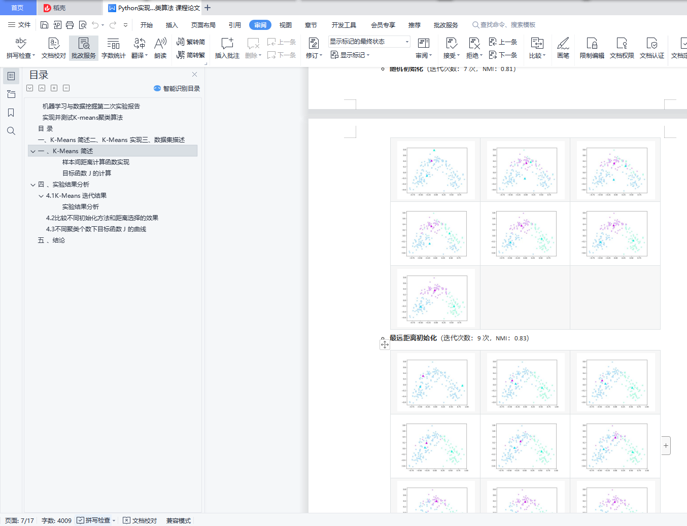Open the 文件 menu
Screen dimensions: 687x526
[19, 25]
